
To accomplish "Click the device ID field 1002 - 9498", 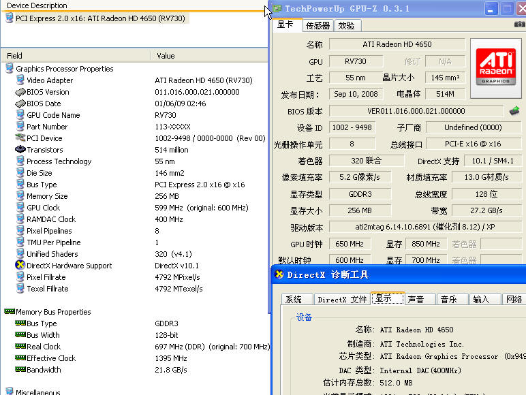I will [x=352, y=127].
